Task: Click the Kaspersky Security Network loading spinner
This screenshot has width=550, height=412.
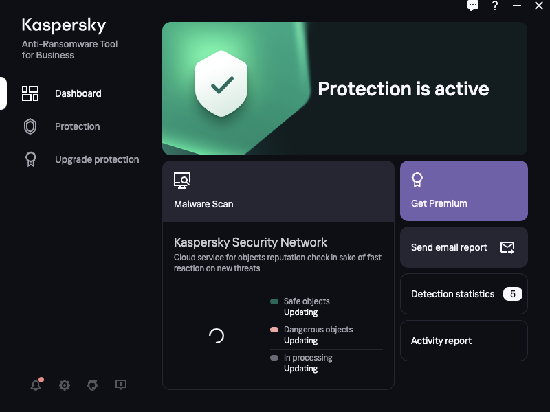Action: (x=215, y=336)
